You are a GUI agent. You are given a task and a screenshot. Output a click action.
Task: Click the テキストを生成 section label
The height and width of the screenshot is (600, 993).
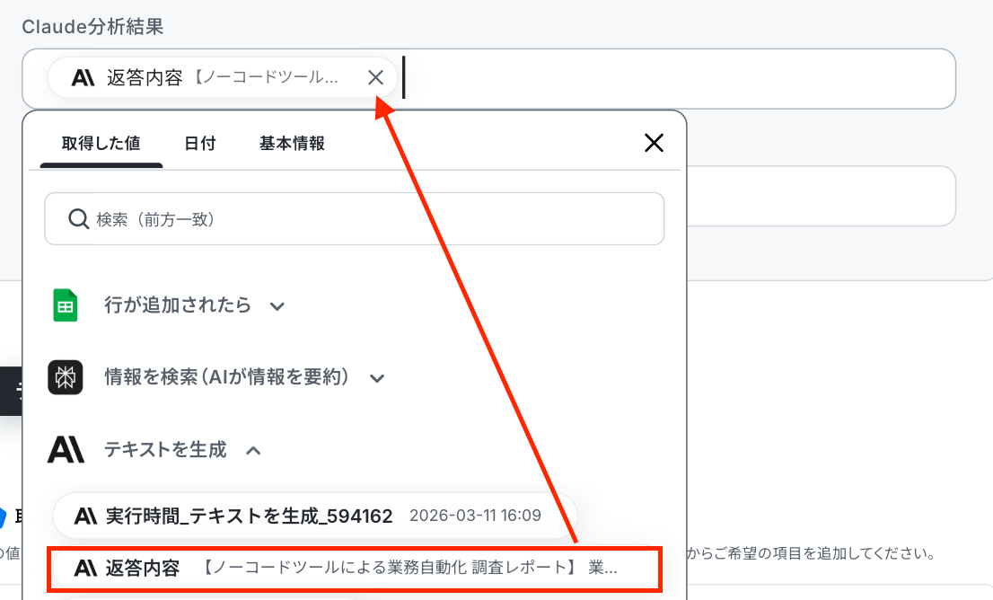tap(165, 450)
